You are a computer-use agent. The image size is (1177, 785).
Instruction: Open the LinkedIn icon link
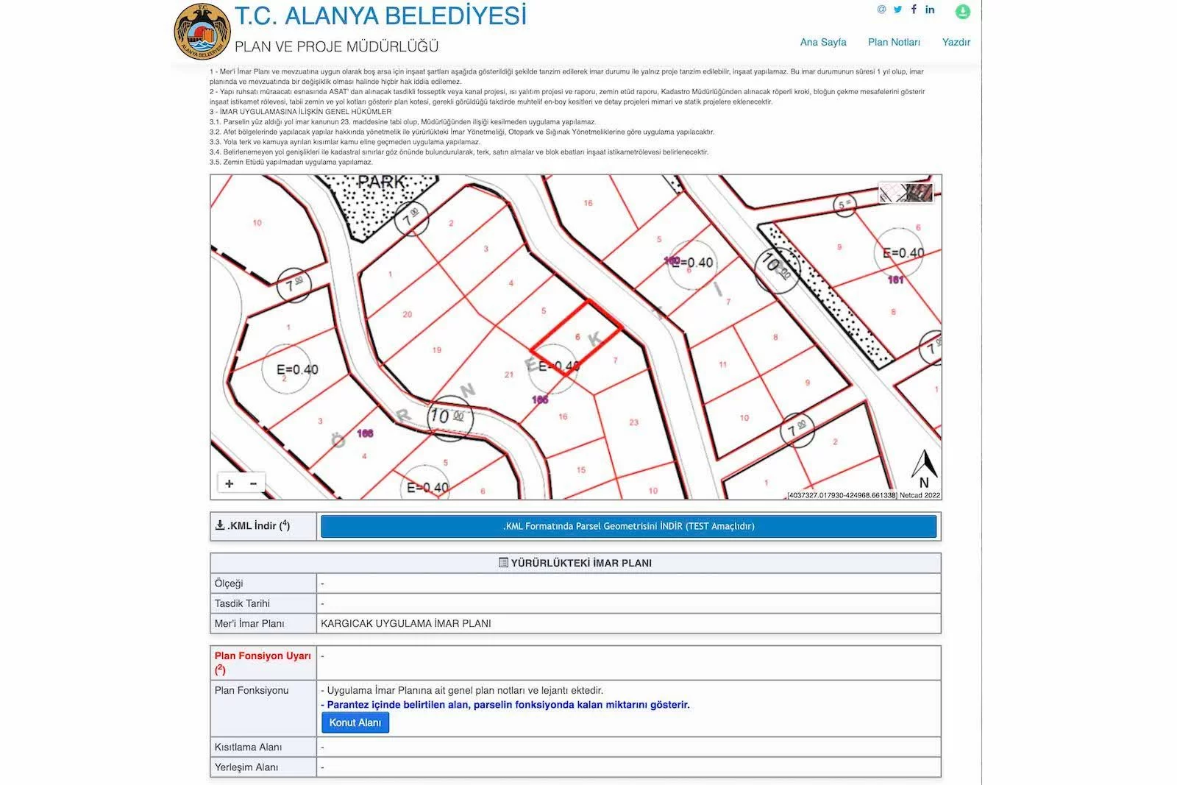point(930,10)
